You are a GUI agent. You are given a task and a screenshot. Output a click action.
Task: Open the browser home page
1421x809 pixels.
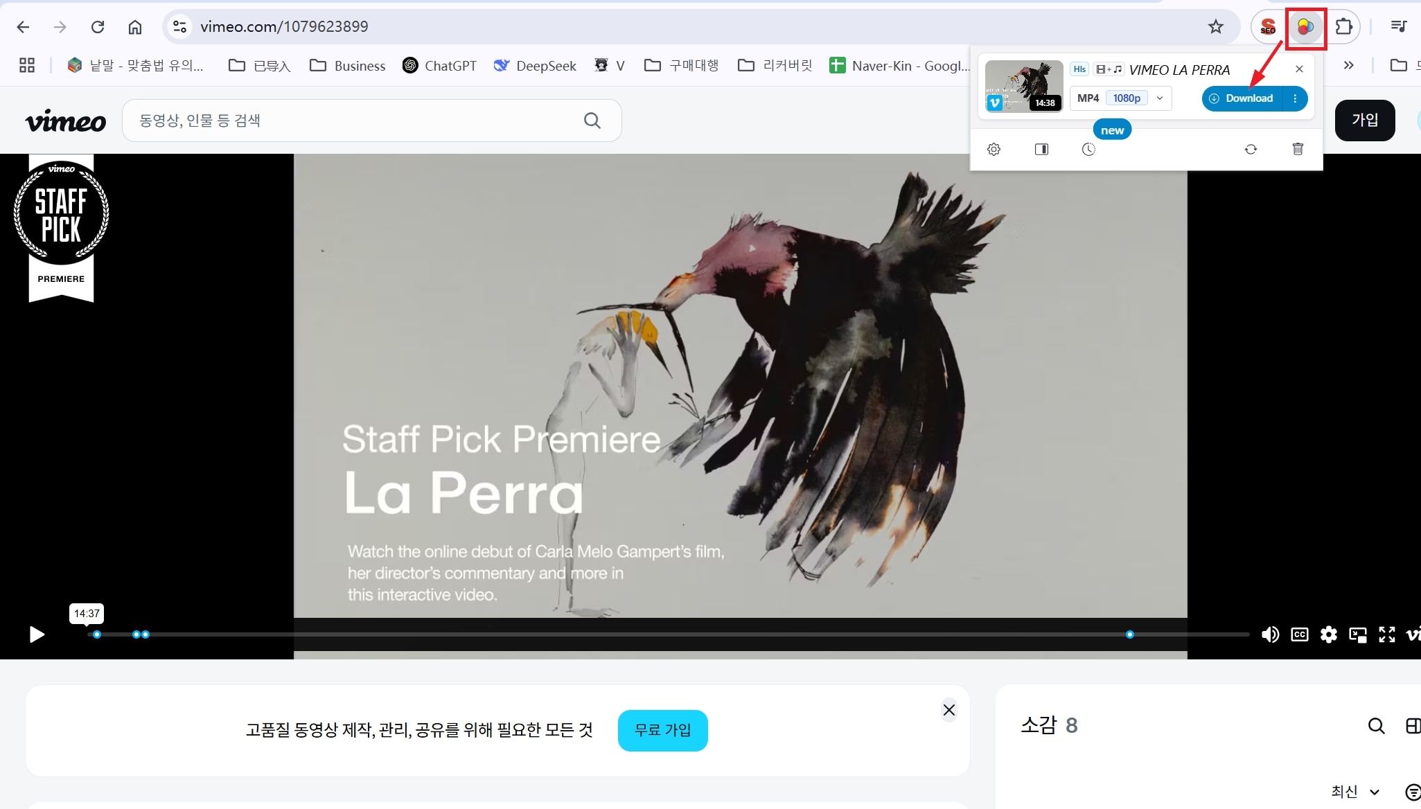click(x=135, y=27)
